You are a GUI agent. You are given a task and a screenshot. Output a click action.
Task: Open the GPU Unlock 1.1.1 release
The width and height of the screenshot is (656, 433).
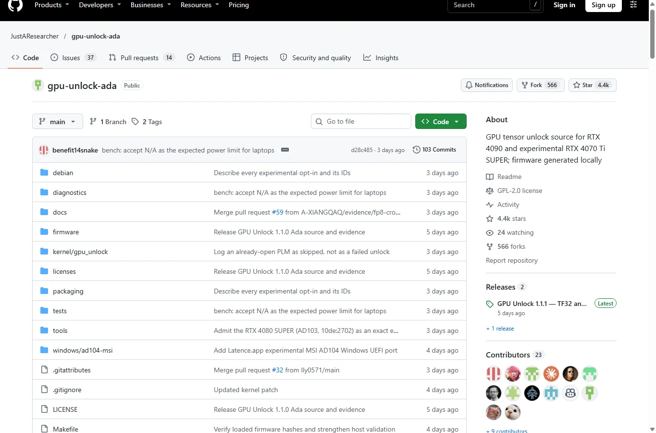click(x=542, y=304)
